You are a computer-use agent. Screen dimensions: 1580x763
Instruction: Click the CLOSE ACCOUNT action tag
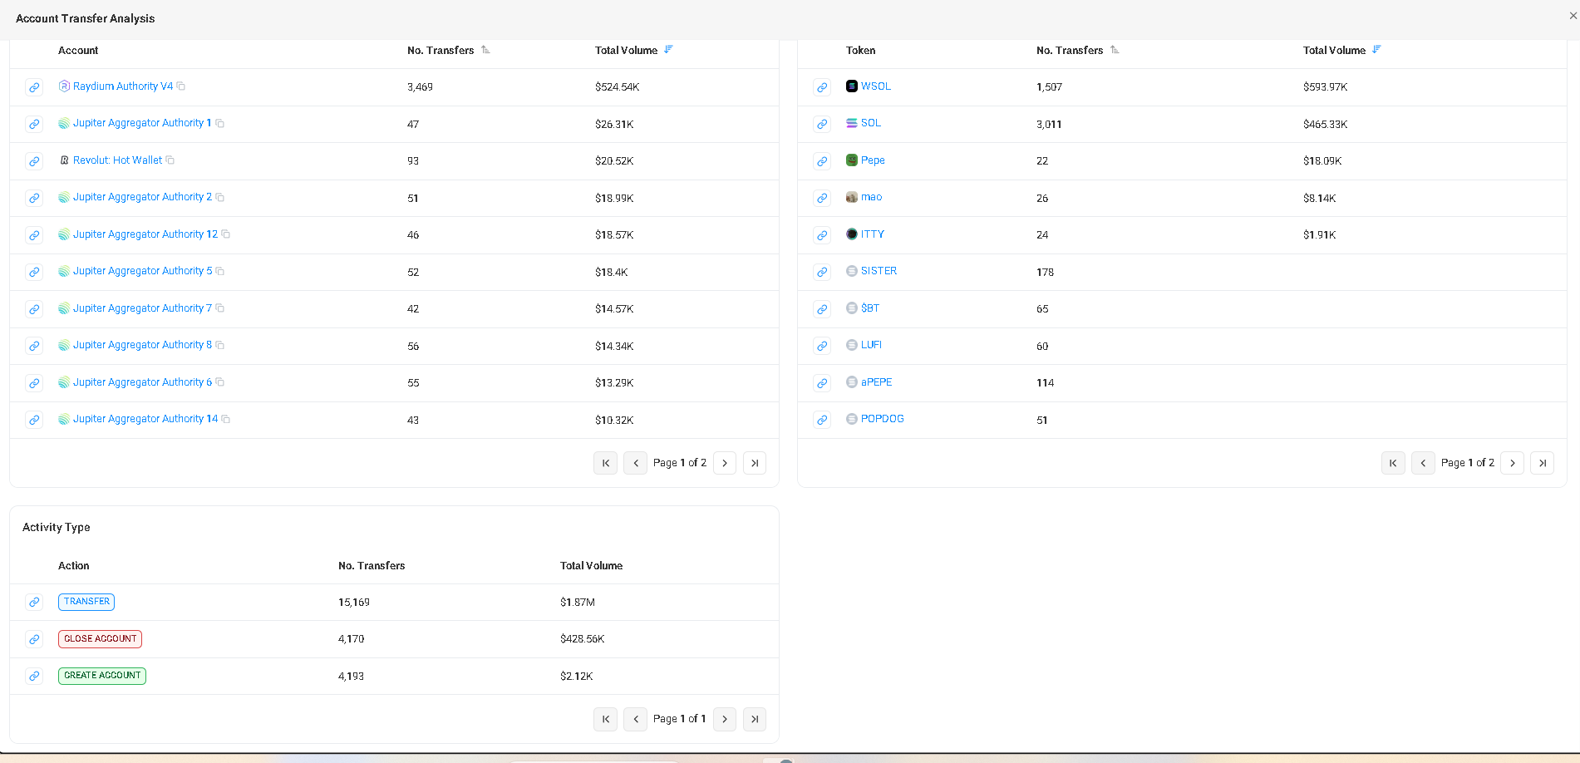click(x=100, y=639)
